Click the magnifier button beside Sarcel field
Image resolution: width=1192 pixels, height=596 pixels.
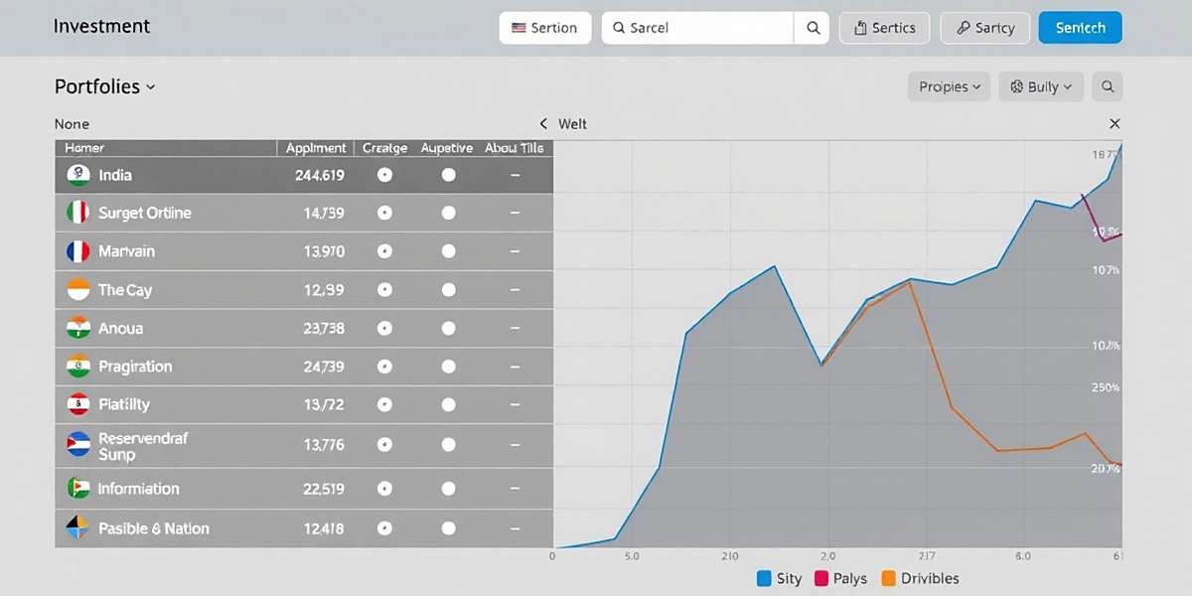click(813, 28)
